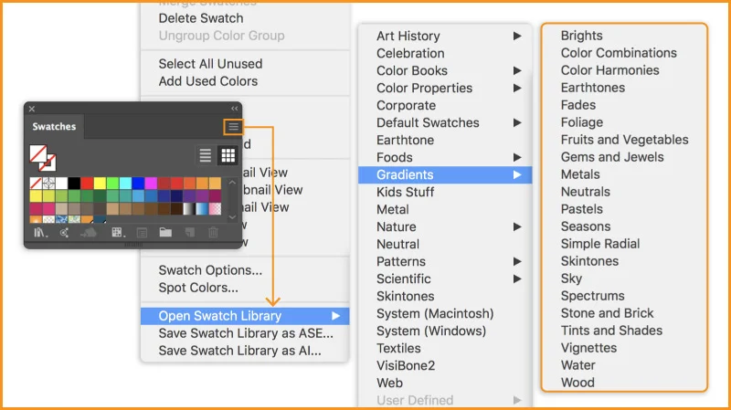Switch swatches to thumbnail grid view

(228, 155)
